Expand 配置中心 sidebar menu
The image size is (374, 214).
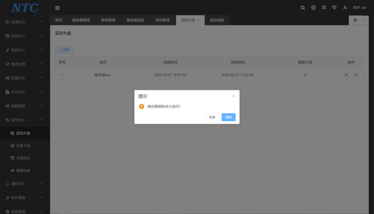coord(25,78)
